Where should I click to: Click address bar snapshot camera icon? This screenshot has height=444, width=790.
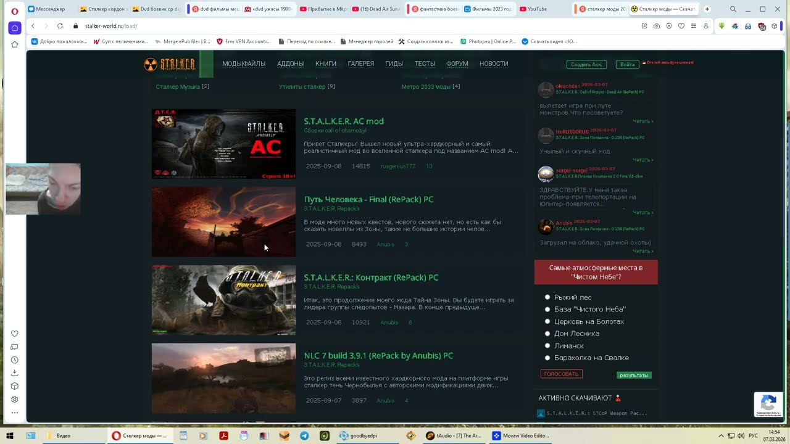(x=657, y=26)
